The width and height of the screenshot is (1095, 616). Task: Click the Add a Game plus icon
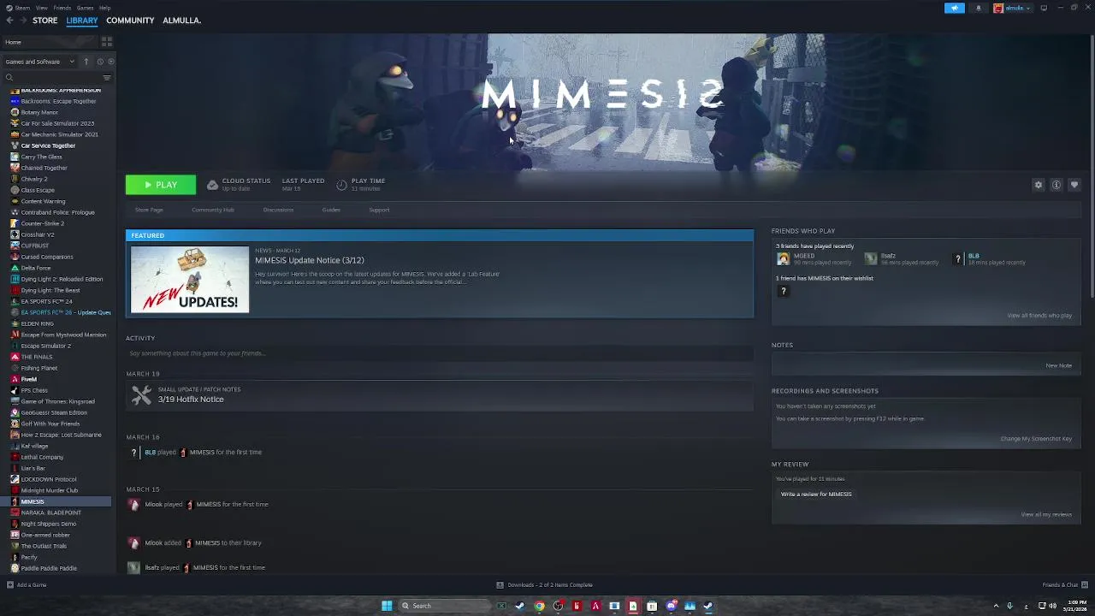(9, 585)
